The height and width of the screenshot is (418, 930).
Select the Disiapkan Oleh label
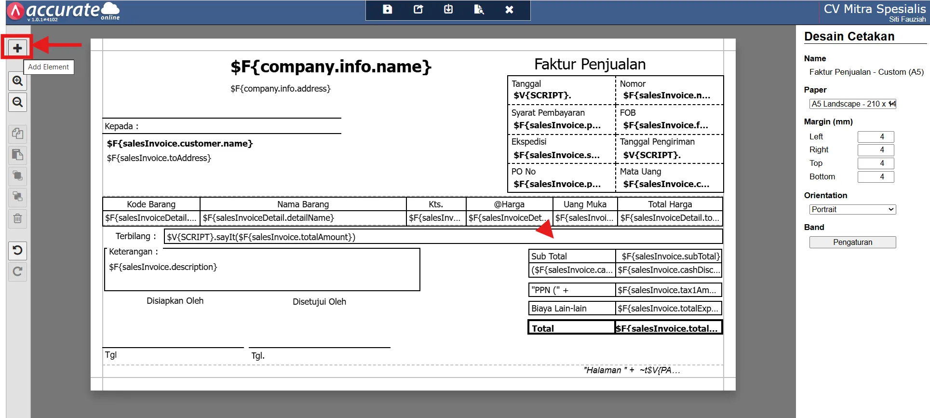pyautogui.click(x=175, y=301)
